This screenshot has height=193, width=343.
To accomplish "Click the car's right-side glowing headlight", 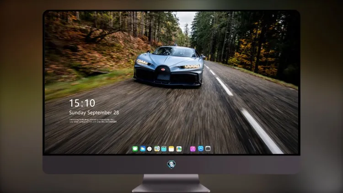I will pyautogui.click(x=192, y=66).
